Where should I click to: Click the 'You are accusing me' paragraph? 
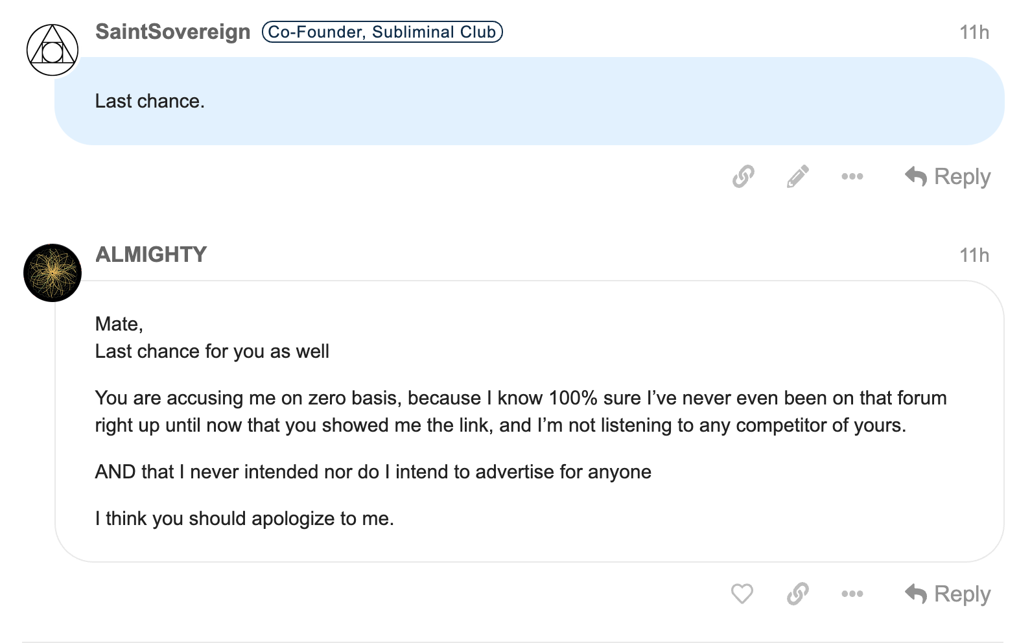[x=521, y=412]
